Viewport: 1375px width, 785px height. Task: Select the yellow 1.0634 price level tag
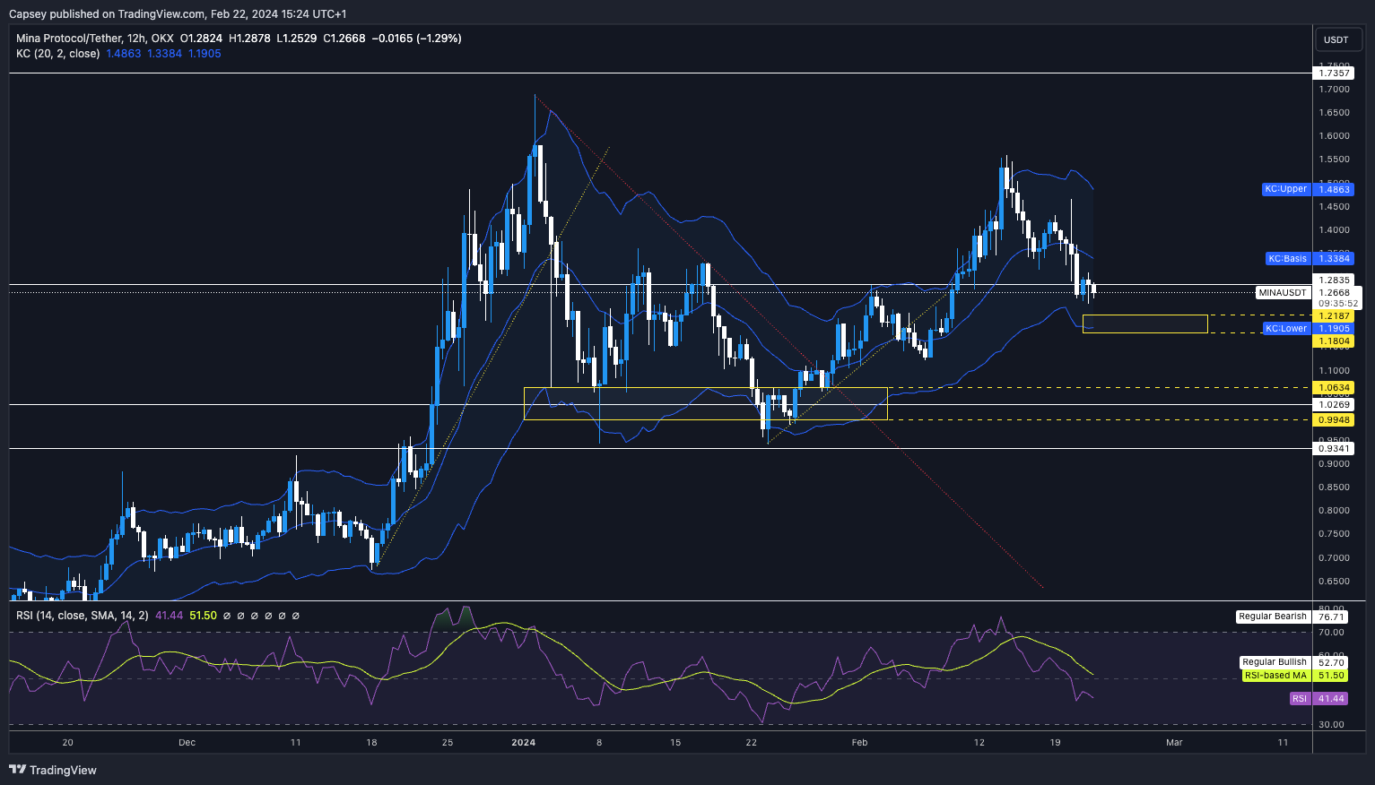(1334, 388)
